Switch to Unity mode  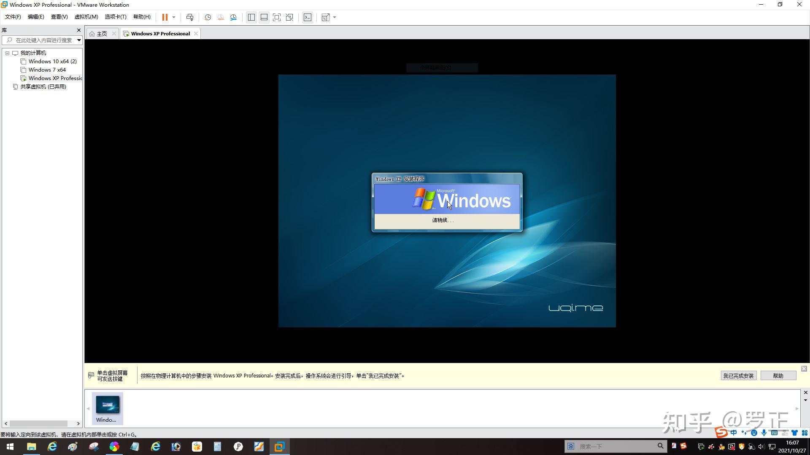point(289,17)
